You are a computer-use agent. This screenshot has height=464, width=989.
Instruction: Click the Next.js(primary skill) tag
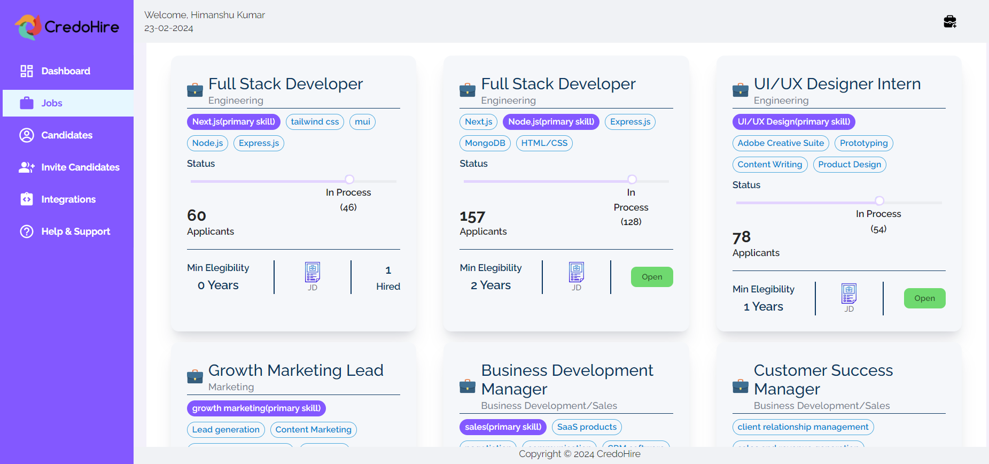click(x=233, y=122)
